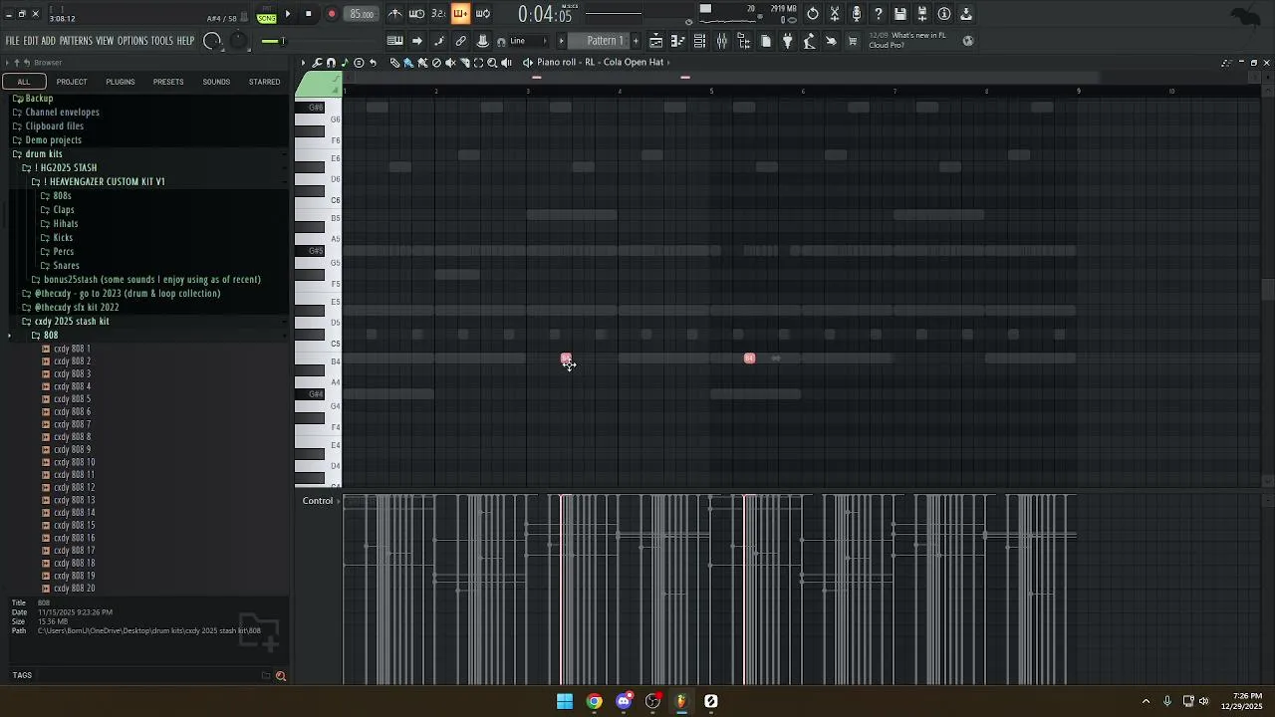1275x717 pixels.
Task: Open Google Chrome from the taskbar
Action: [x=595, y=701]
